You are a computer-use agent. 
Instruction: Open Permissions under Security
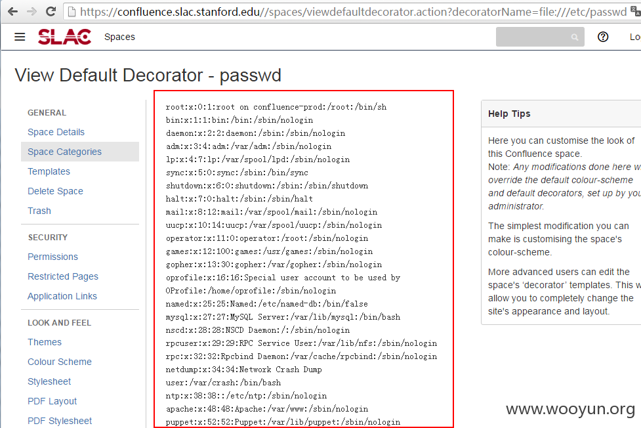[x=52, y=257]
